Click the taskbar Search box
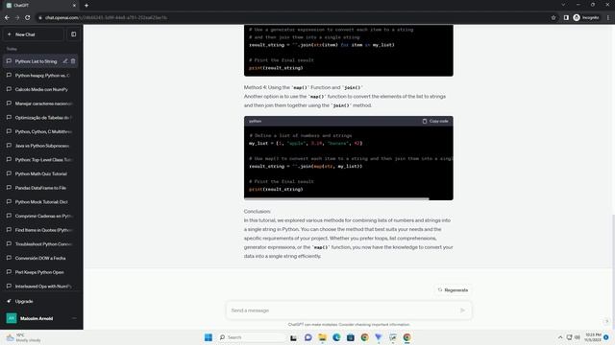 (x=253, y=337)
